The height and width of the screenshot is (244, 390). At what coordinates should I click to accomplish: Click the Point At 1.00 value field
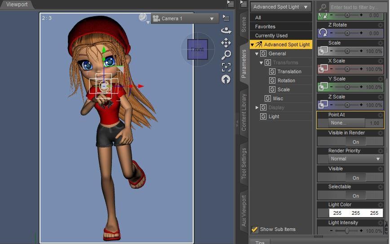pyautogui.click(x=374, y=123)
